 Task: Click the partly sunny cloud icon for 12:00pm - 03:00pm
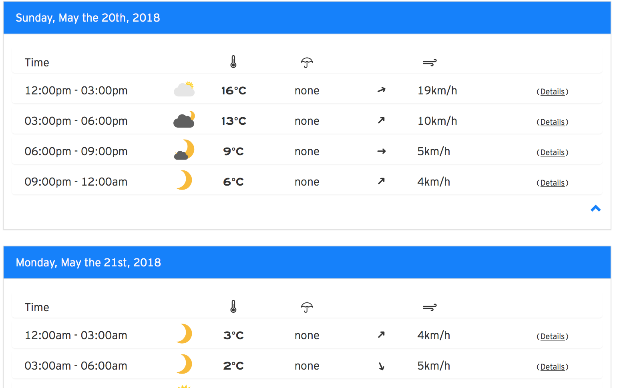tap(184, 89)
